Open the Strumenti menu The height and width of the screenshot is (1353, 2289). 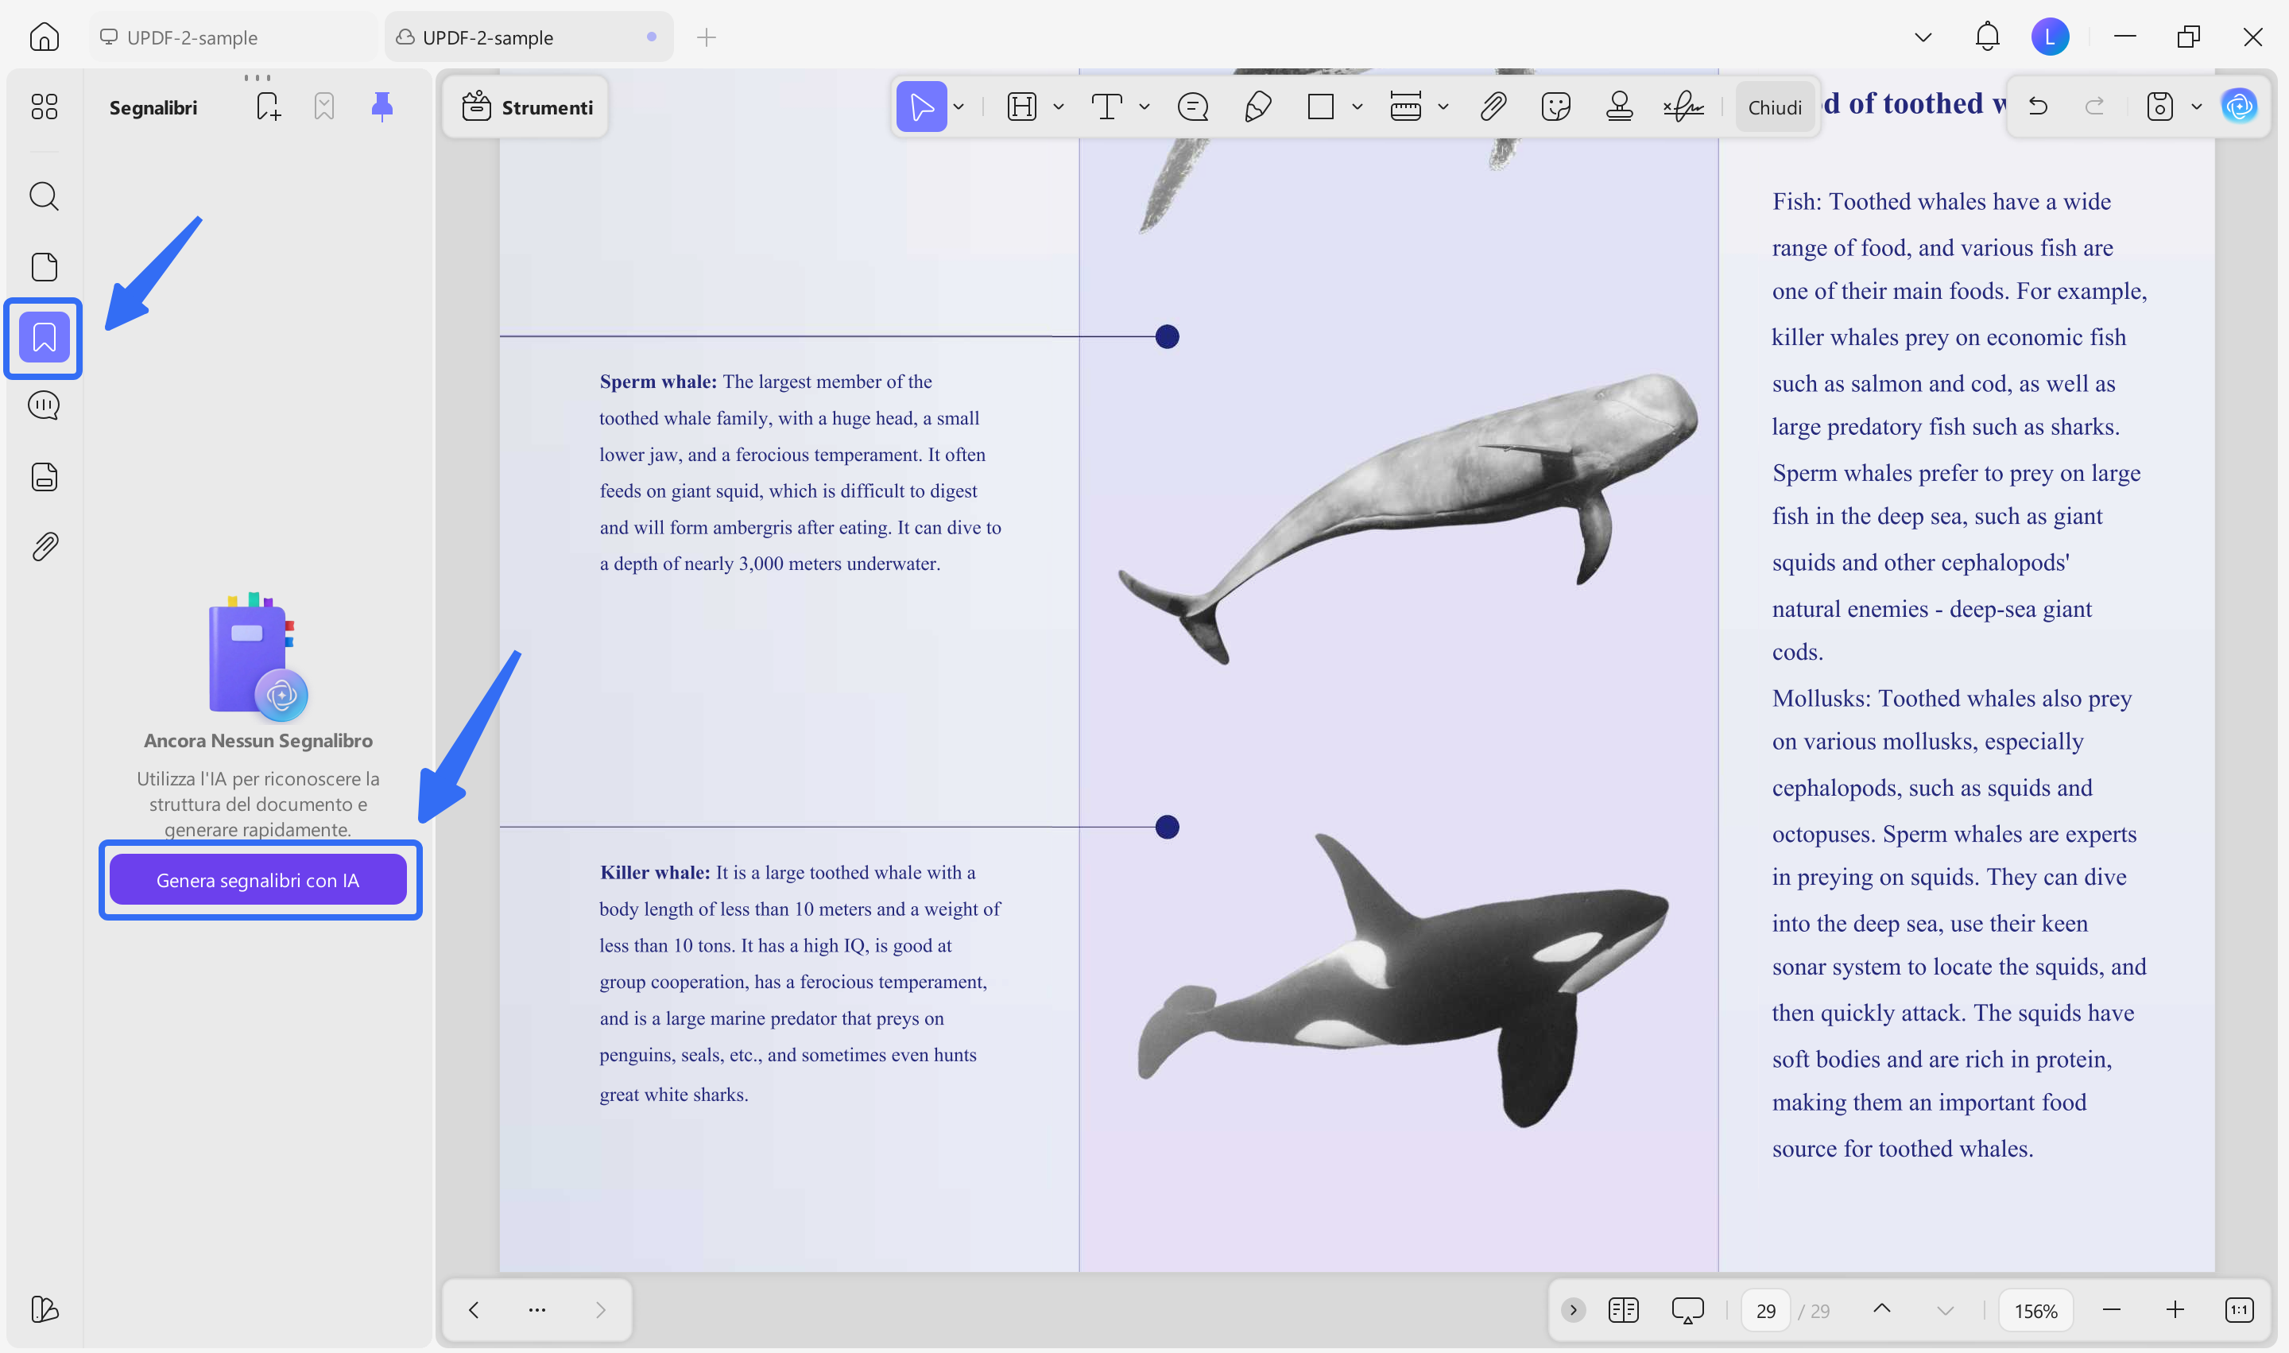527,107
